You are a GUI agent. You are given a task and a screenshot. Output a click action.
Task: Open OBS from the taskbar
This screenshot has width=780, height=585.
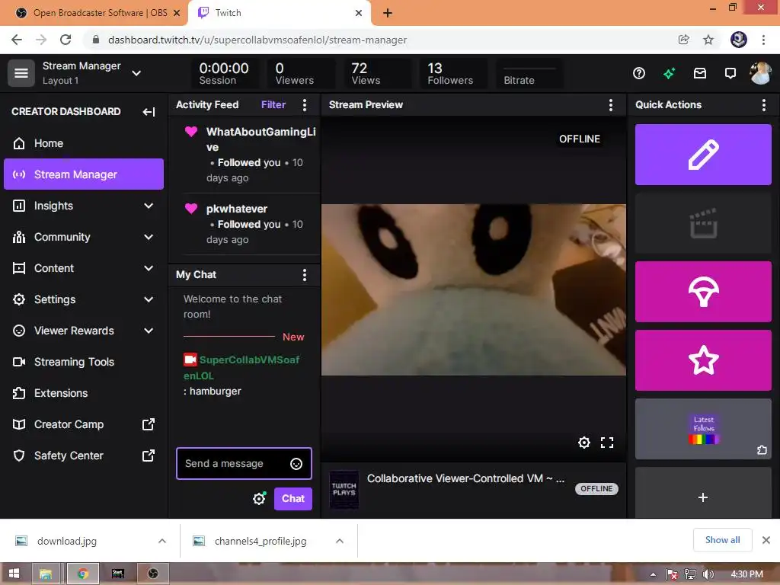[152, 574]
